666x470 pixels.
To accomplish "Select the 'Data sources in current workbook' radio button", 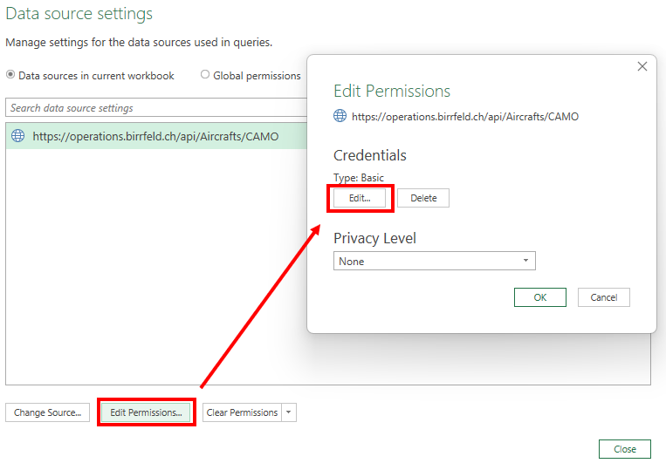I will coord(11,75).
